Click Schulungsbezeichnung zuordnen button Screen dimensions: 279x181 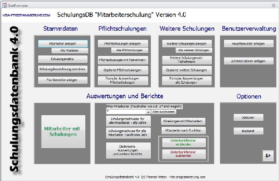pyautogui.click(x=63, y=69)
